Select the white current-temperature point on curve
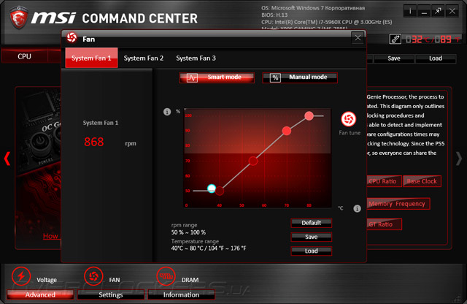467x304 pixels. [212, 189]
